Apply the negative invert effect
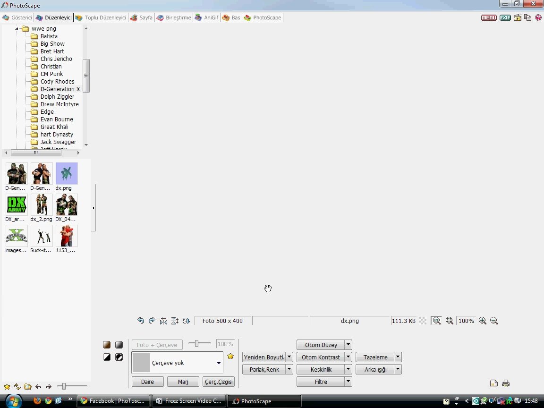The width and height of the screenshot is (544, 408). click(119, 357)
